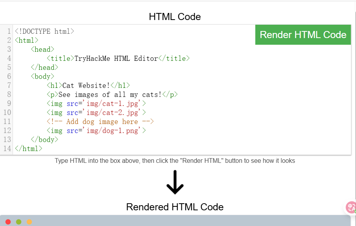Click the 'See images of all my cats!' paragraph
Image resolution: width=356 pixels, height=226 pixels.
[x=110, y=95]
